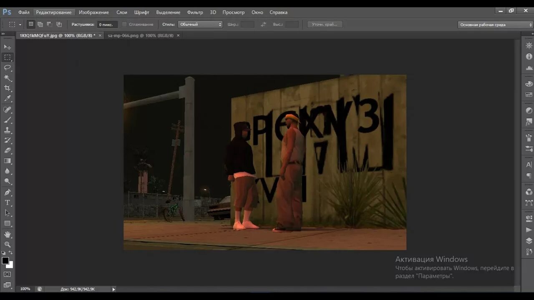This screenshot has width=534, height=300.
Task: Select the Magic Wand tool
Action: click(8, 78)
